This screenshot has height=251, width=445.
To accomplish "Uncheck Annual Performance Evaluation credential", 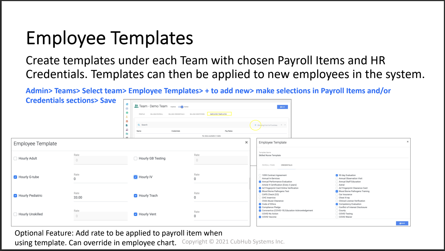I will [260, 182].
